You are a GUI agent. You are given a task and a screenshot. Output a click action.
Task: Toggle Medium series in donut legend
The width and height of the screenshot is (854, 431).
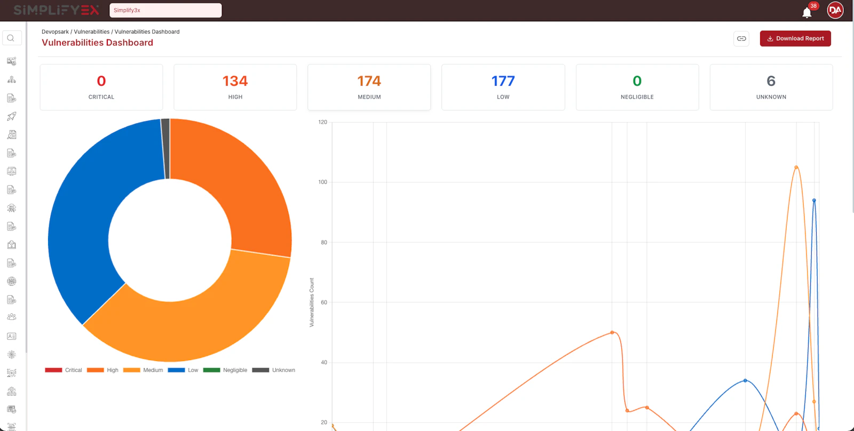143,370
